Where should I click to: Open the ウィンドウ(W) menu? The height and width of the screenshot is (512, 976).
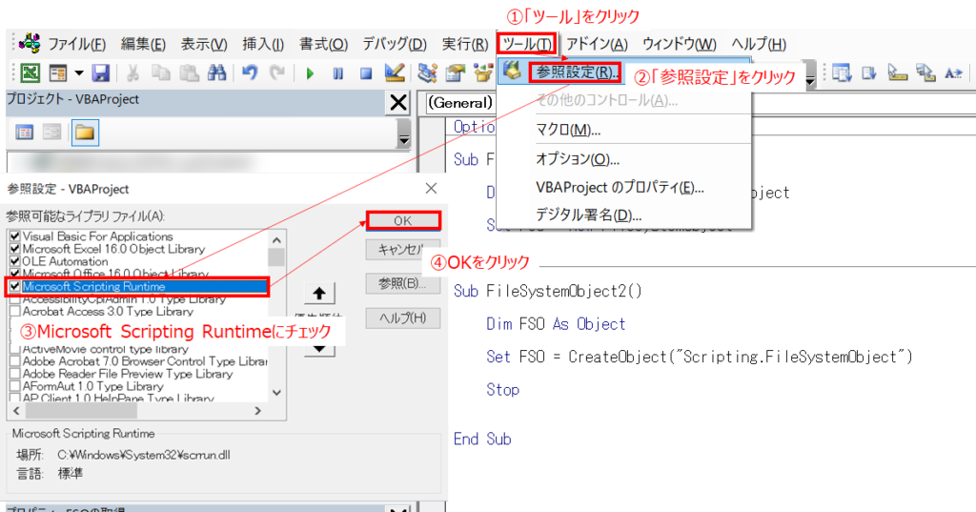coord(679,44)
